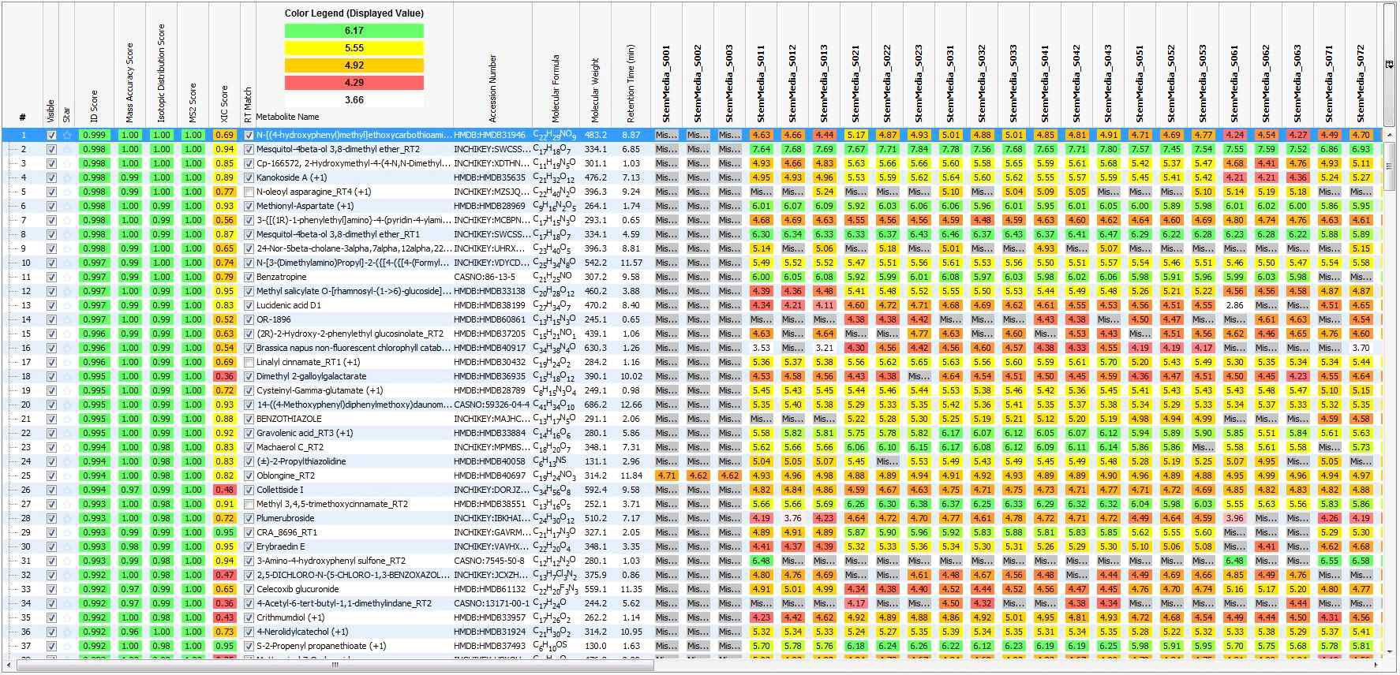Click accession HMDB:HMDB31946 in row 1

[x=489, y=135]
